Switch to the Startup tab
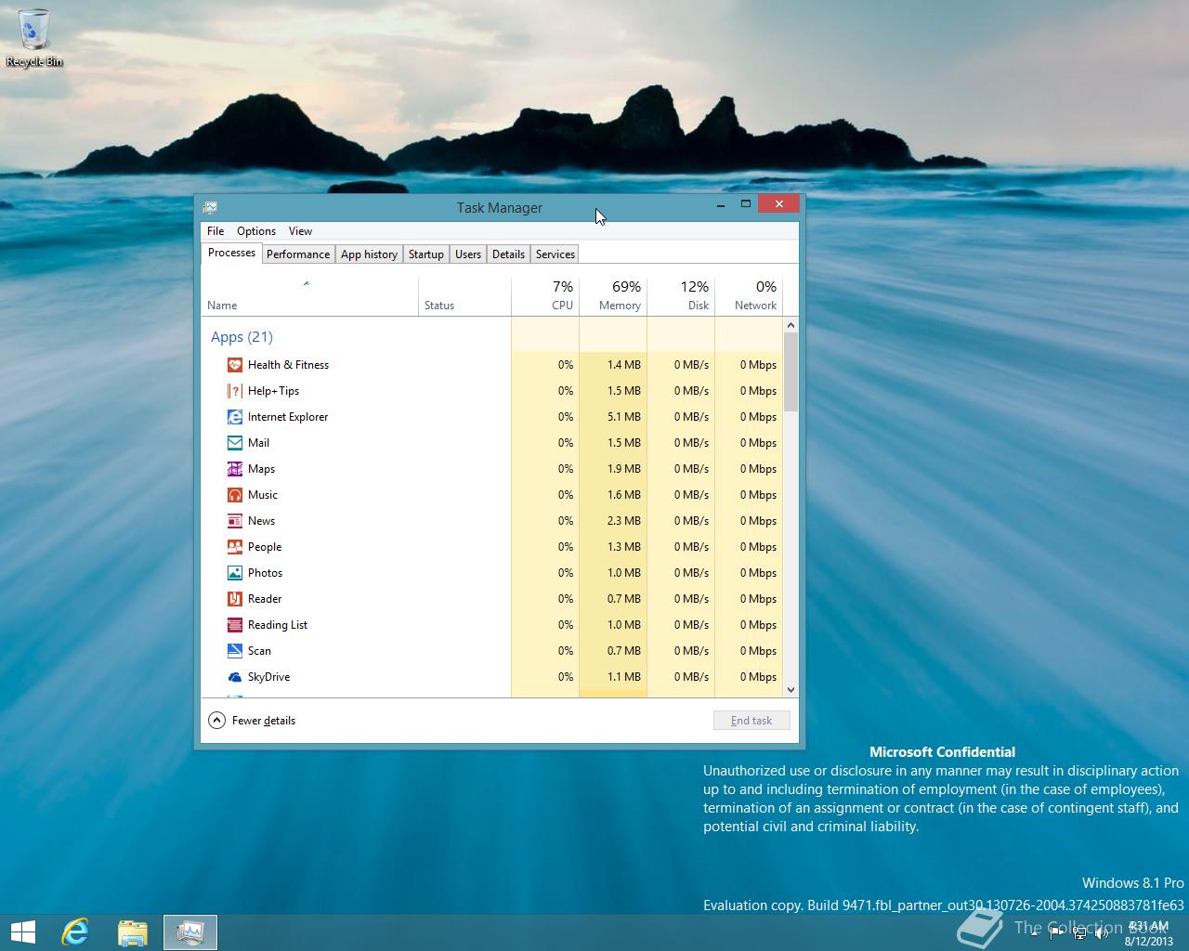The image size is (1189, 951). 426,254
